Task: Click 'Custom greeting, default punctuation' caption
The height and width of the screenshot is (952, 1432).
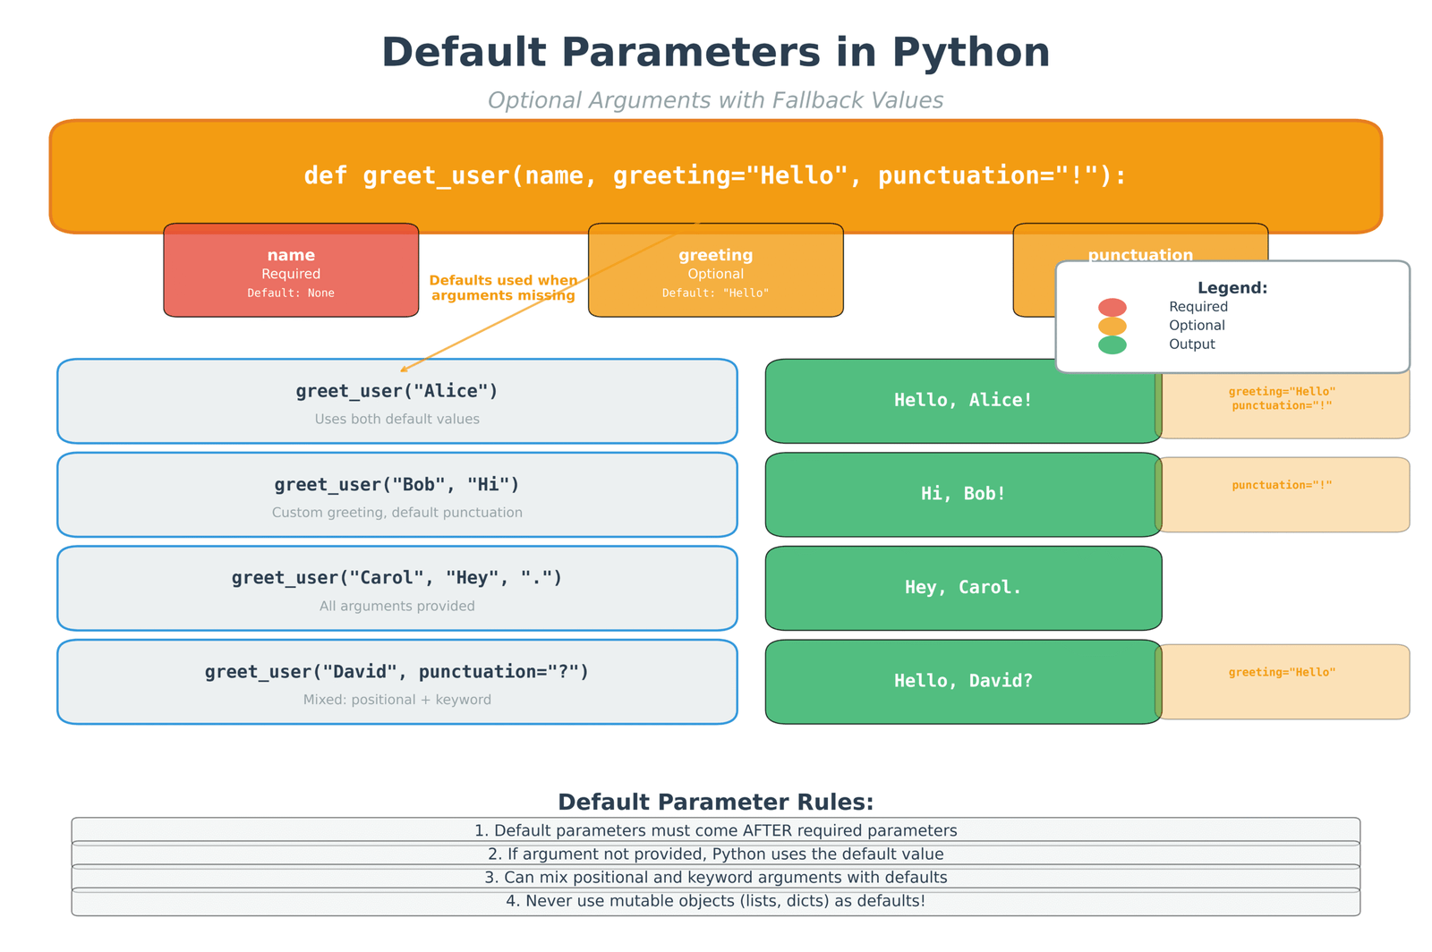Action: click(x=397, y=513)
